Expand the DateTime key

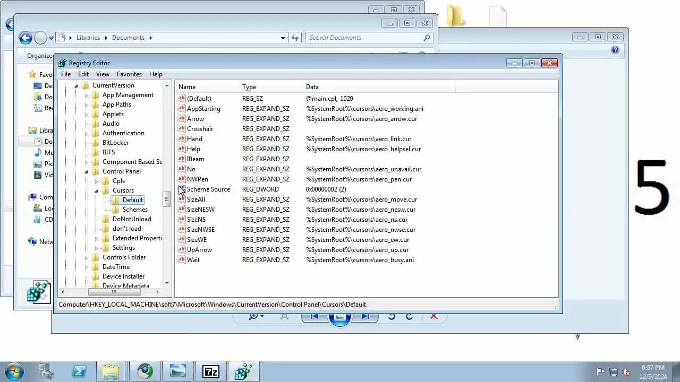coord(86,267)
